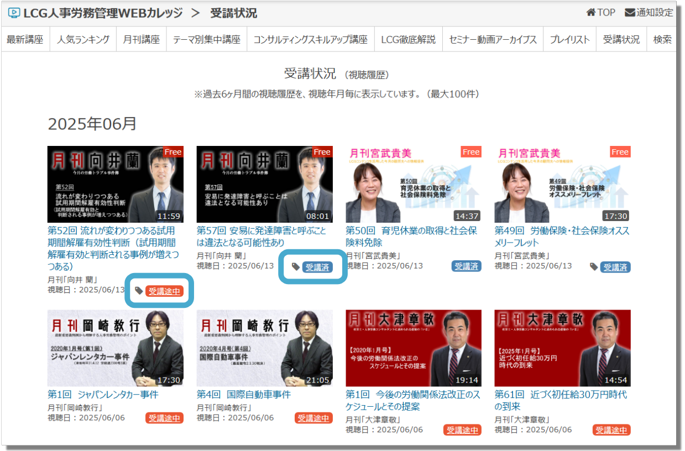
Task: Open the プレイリスト tab
Action: point(569,40)
